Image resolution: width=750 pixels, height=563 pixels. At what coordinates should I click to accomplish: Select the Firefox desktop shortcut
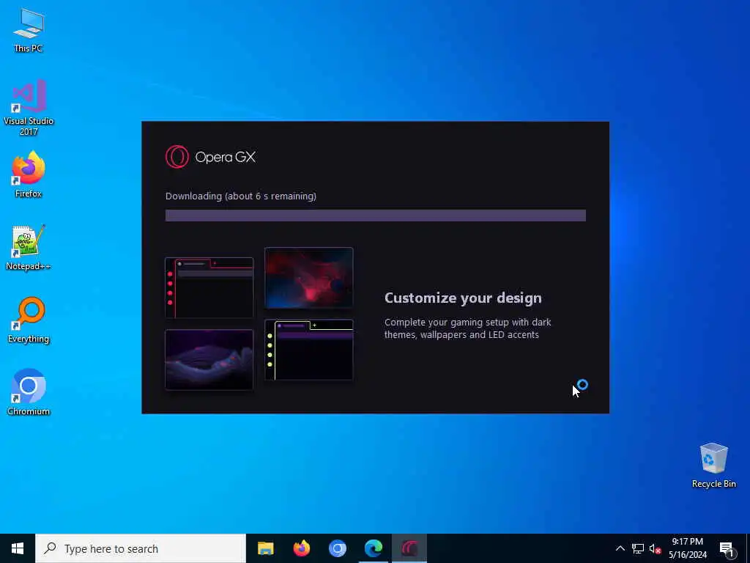point(29,174)
